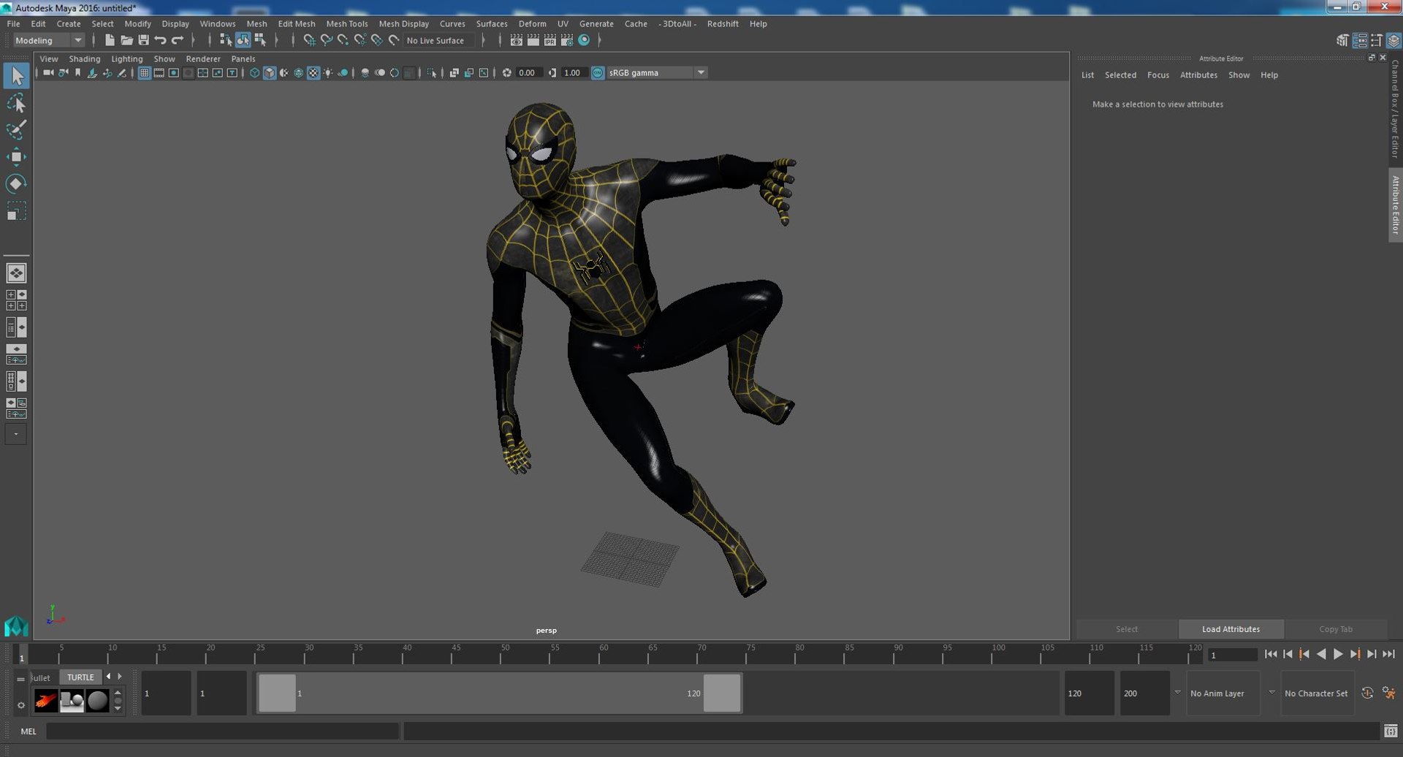This screenshot has width=1403, height=757.
Task: Open the Render View window icon
Action: point(516,40)
